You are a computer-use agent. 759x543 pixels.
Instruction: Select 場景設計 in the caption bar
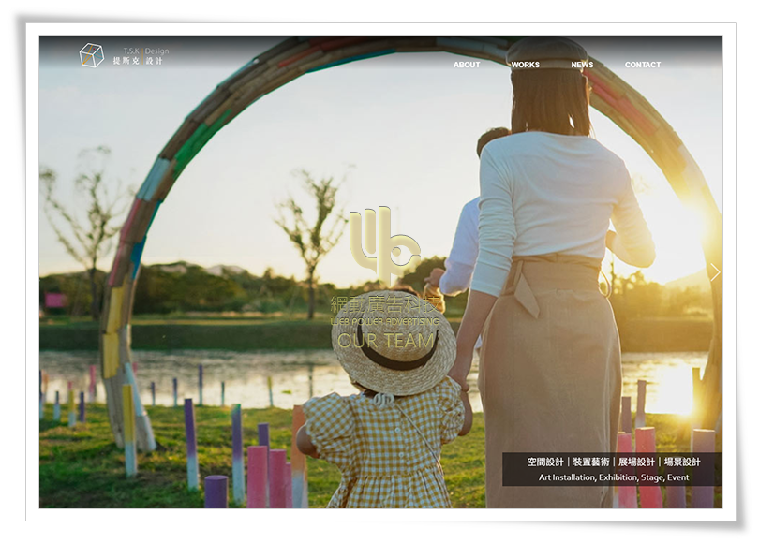click(x=682, y=462)
